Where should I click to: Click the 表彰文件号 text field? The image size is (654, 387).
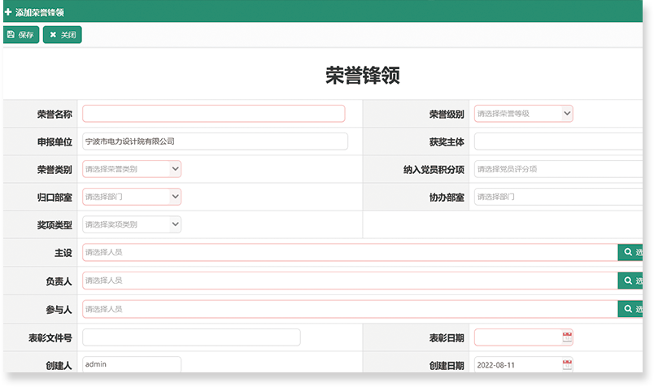191,337
